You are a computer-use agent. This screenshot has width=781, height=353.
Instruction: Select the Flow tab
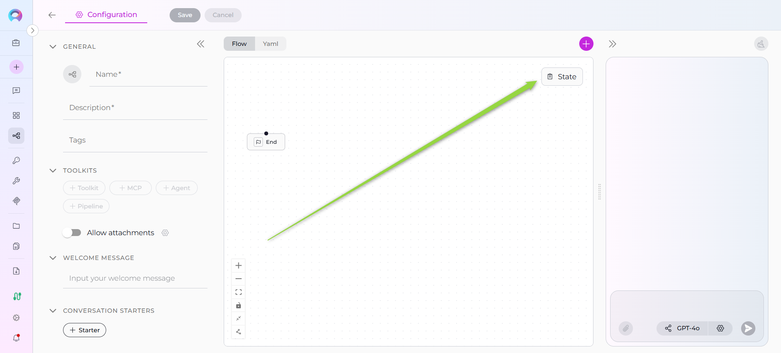[239, 44]
